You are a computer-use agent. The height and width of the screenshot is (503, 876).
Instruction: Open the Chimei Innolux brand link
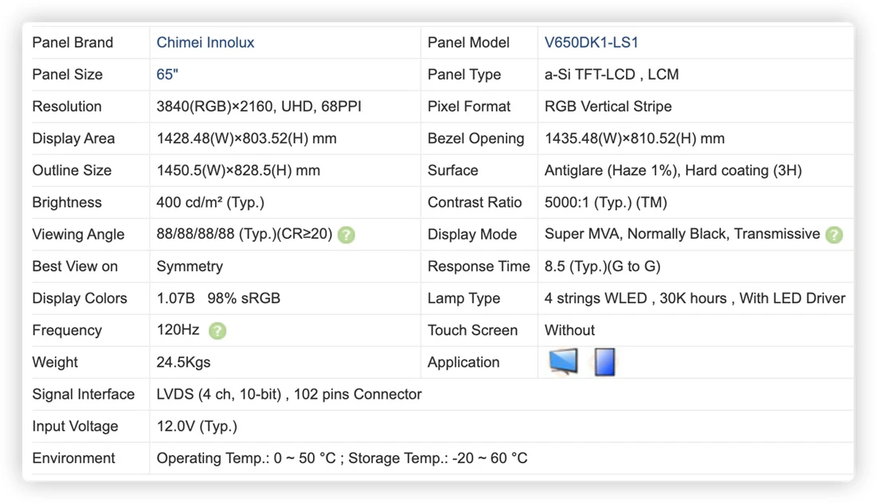click(205, 42)
